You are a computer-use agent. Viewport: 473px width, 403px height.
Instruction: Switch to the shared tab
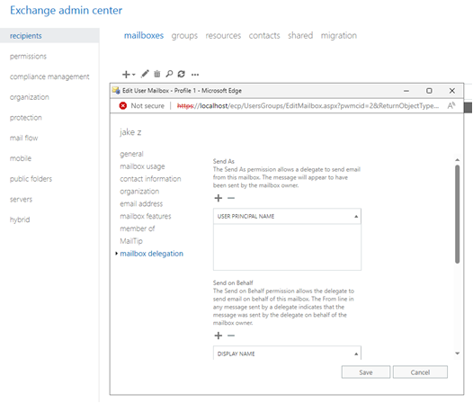pyautogui.click(x=300, y=36)
